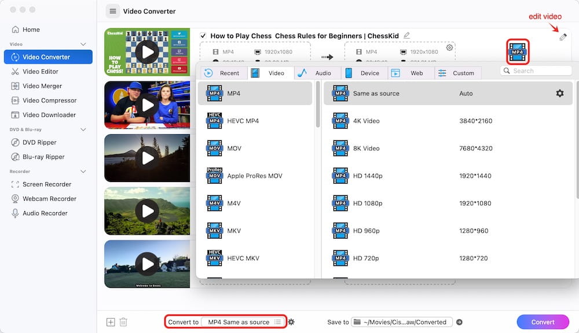Click the format Search field
579x333 pixels.
[536, 71]
